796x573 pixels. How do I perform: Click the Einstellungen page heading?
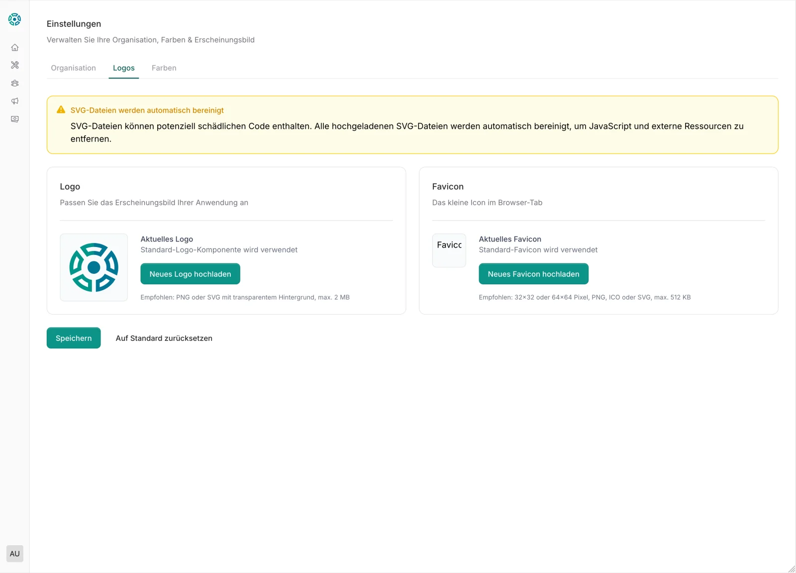(x=74, y=24)
